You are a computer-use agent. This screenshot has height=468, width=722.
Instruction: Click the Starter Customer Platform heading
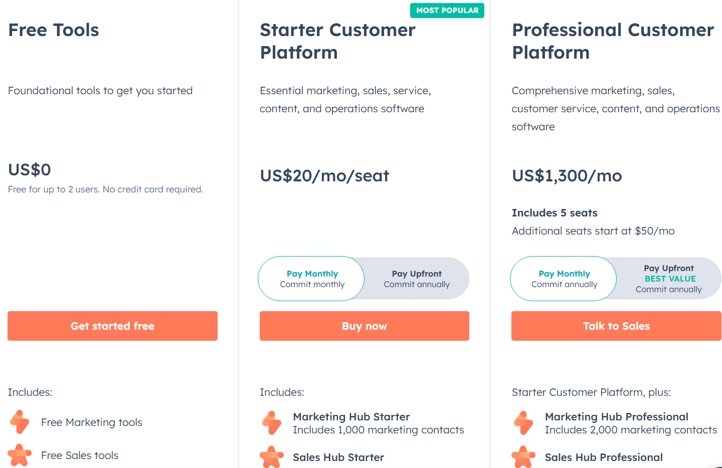click(x=337, y=41)
